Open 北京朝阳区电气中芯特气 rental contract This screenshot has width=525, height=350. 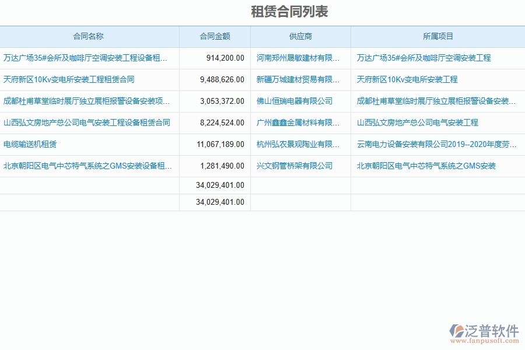(86, 166)
